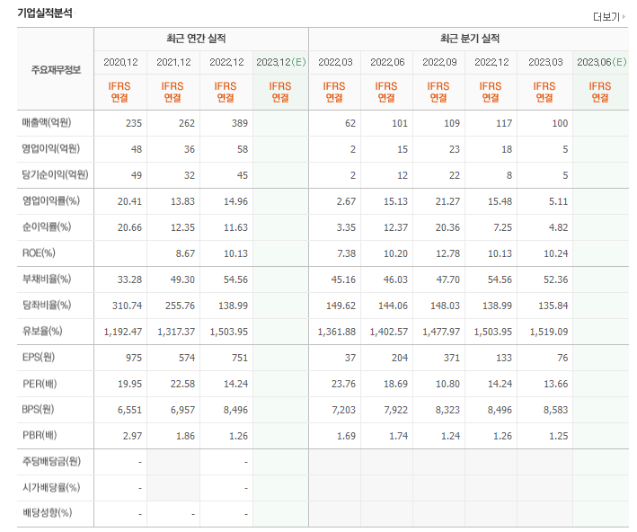This screenshot has height=532, width=637.
Task: Open the 더보기 link
Action: pyautogui.click(x=606, y=17)
